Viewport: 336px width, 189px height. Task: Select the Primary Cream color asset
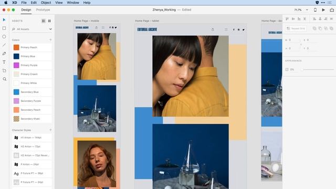[x=32, y=74]
